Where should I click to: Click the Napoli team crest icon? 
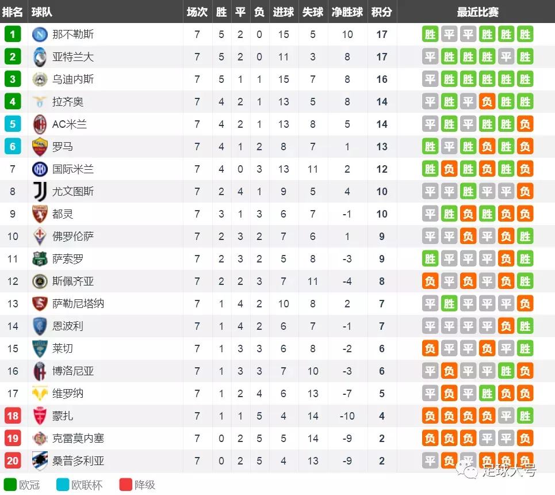[x=40, y=35]
